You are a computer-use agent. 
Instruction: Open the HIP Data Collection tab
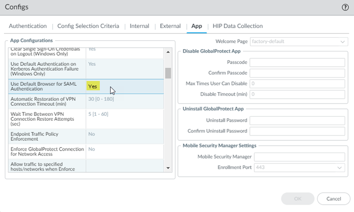pos(237,26)
